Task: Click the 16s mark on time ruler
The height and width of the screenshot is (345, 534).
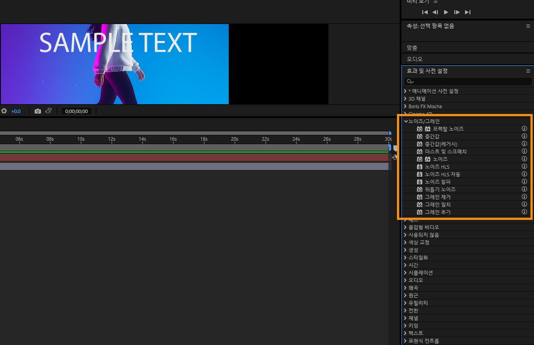Action: click(x=173, y=139)
